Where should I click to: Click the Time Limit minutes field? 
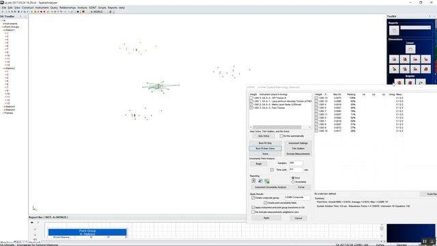pyautogui.click(x=296, y=169)
